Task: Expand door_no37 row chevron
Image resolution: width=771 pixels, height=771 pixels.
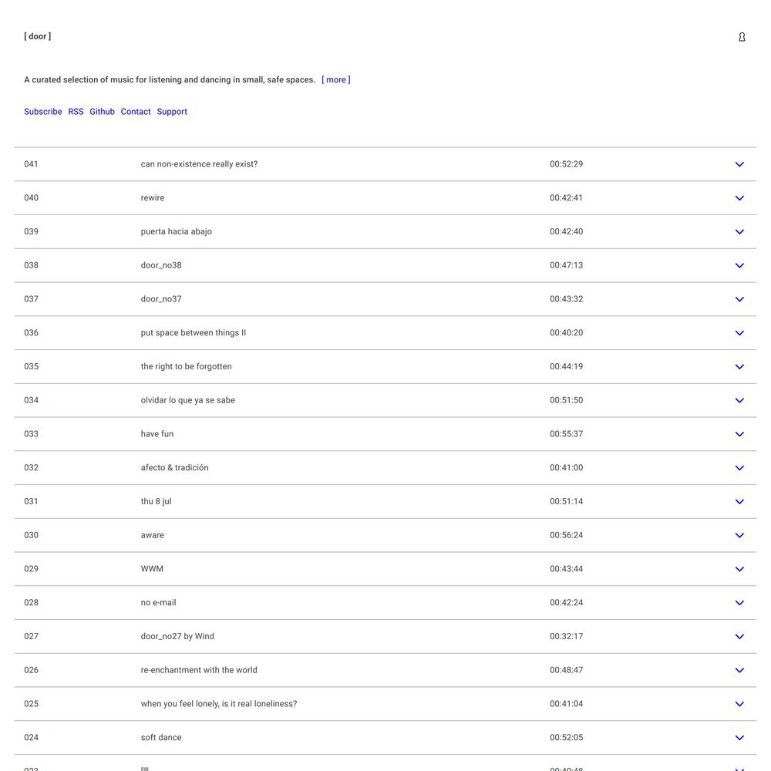Action: pos(739,299)
